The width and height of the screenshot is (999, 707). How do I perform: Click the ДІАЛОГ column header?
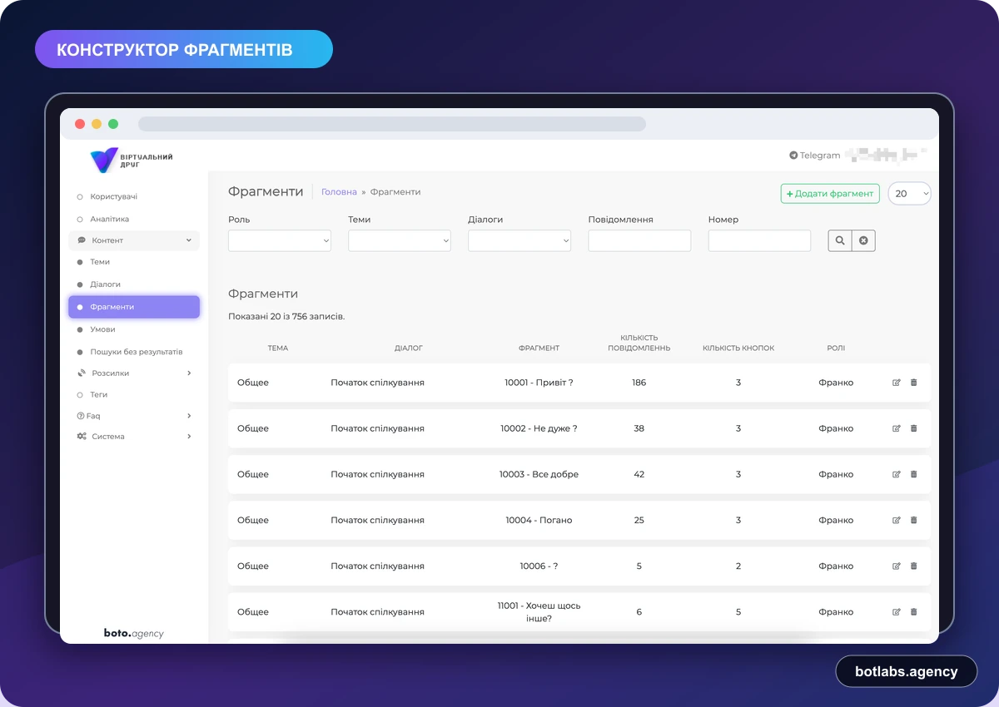pos(409,349)
